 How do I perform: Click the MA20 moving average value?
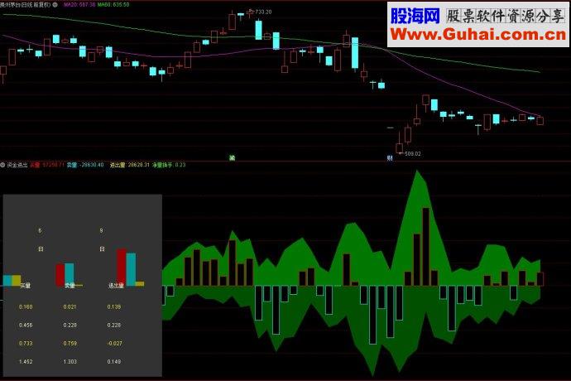coord(79,5)
